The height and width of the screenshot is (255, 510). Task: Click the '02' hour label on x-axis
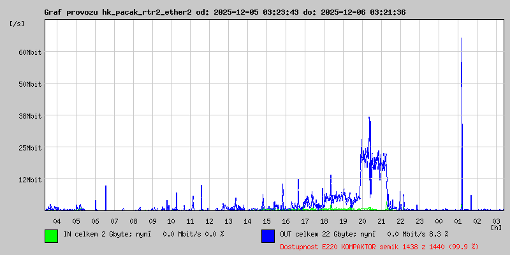(477, 221)
